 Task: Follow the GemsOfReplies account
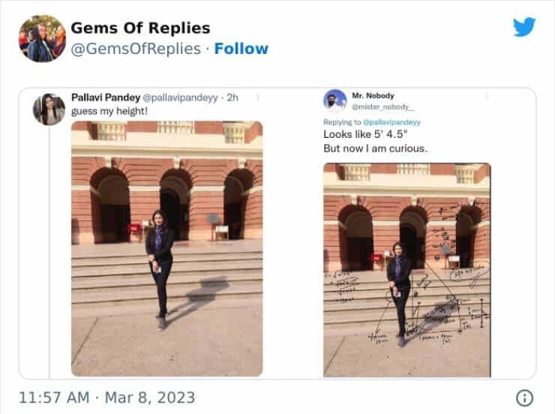(241, 49)
